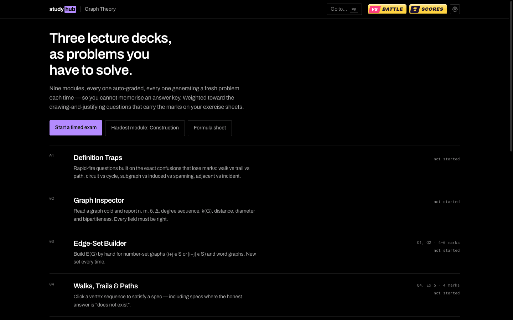
Task: Open the settings gear icon
Action: [x=455, y=9]
